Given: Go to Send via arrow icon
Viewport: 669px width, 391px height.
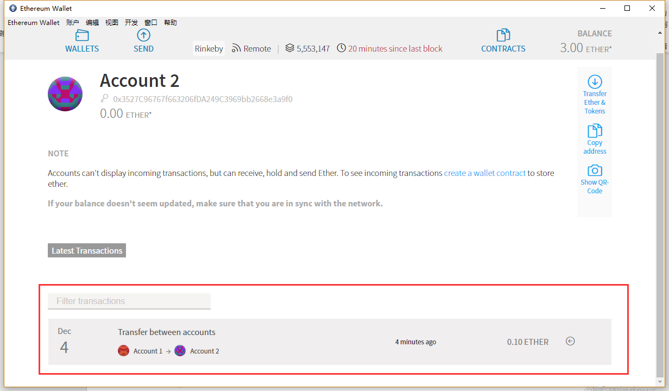Looking at the screenshot, I should pos(143,36).
